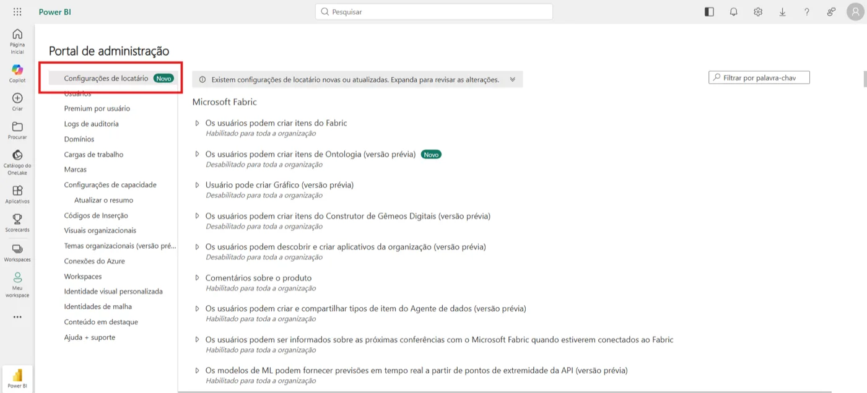This screenshot has width=867, height=393.
Task: Expand the Ontologia itens setting
Action: (198, 154)
